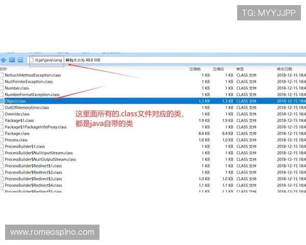Click the document icon in the path bar
Screen dimensions: 306x245
[32, 60]
